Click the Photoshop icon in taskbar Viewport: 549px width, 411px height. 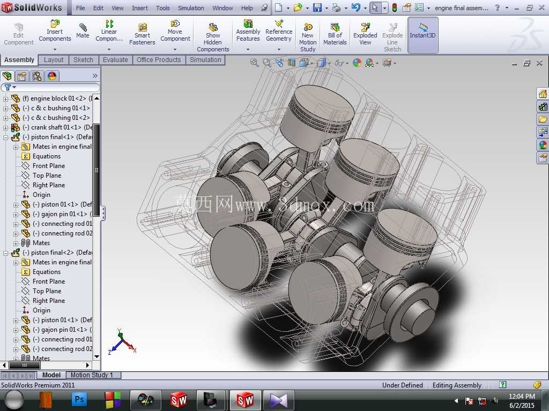[79, 399]
